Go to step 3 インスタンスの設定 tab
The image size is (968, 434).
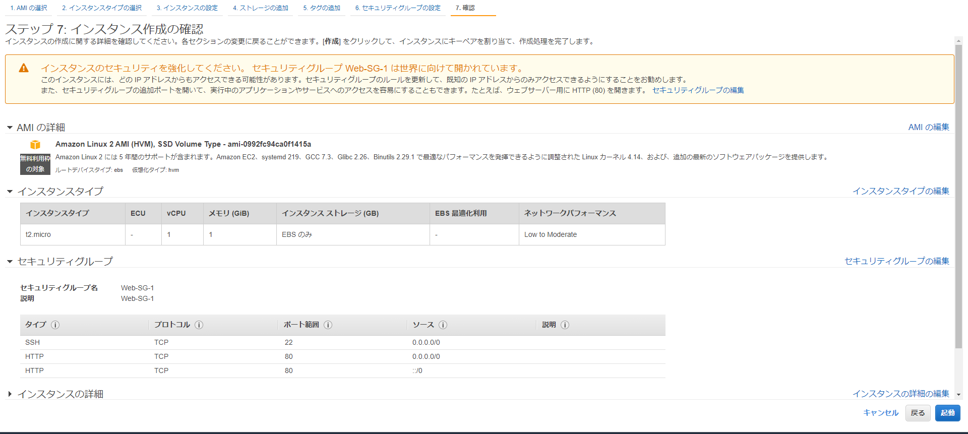(187, 8)
